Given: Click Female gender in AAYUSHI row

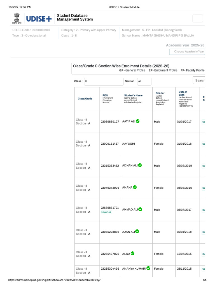Looking at the screenshot, I should [159, 144].
